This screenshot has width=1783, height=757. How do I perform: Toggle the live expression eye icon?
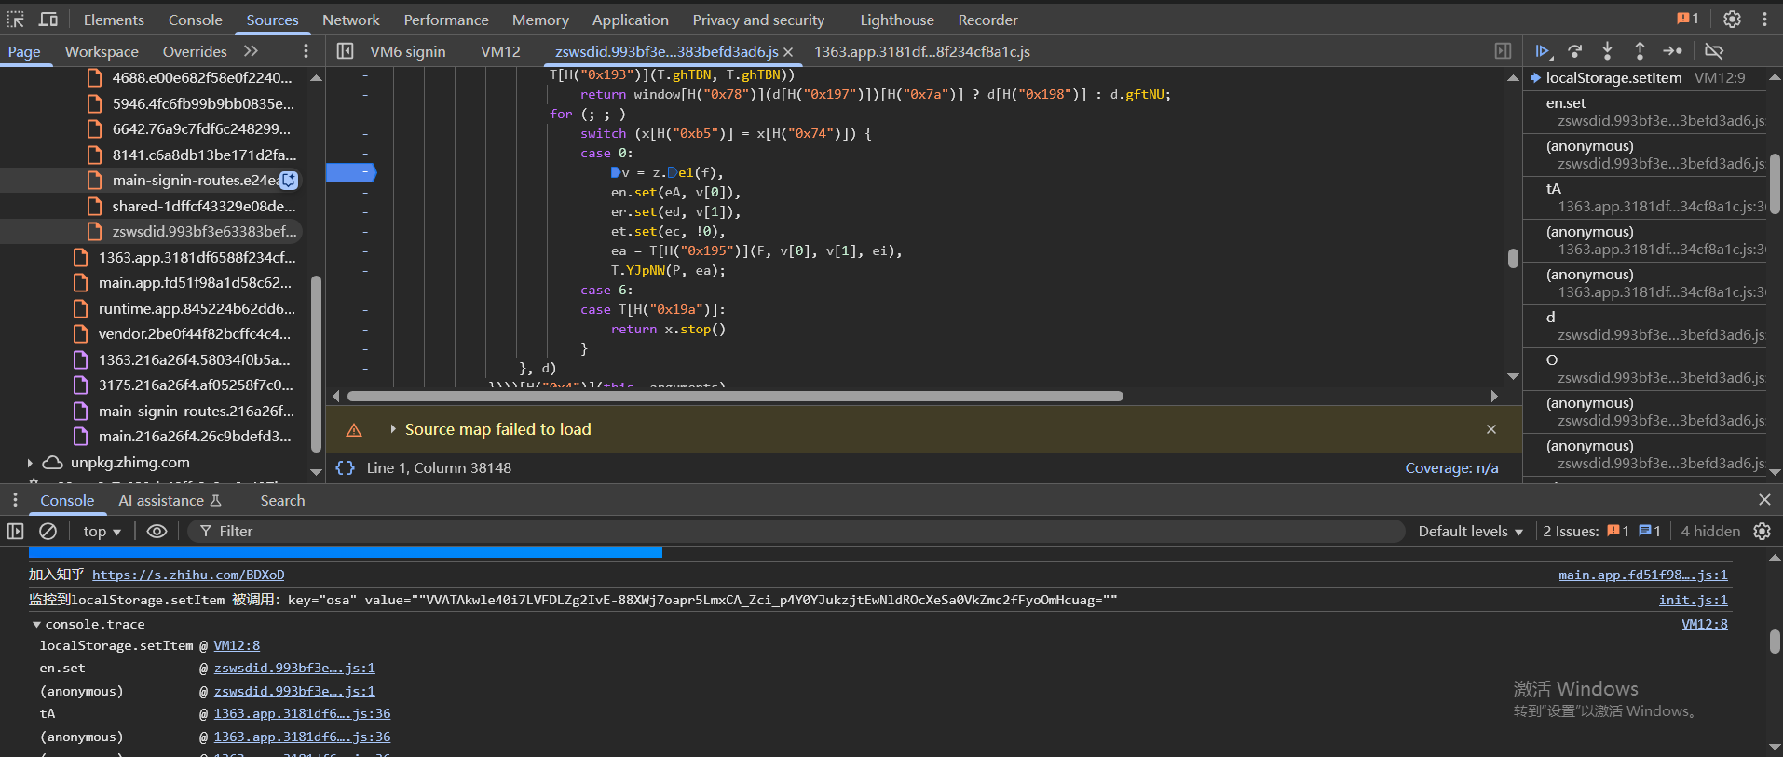[x=157, y=531]
